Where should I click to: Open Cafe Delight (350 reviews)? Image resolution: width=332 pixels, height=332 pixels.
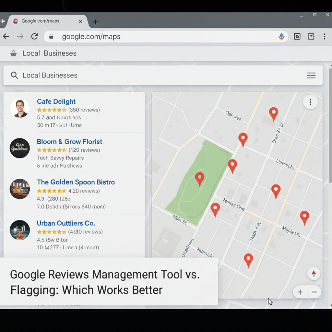(x=84, y=110)
